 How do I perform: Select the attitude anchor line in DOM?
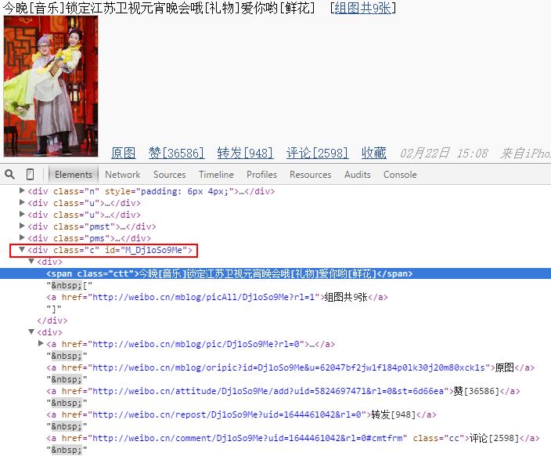pyautogui.click(x=283, y=391)
